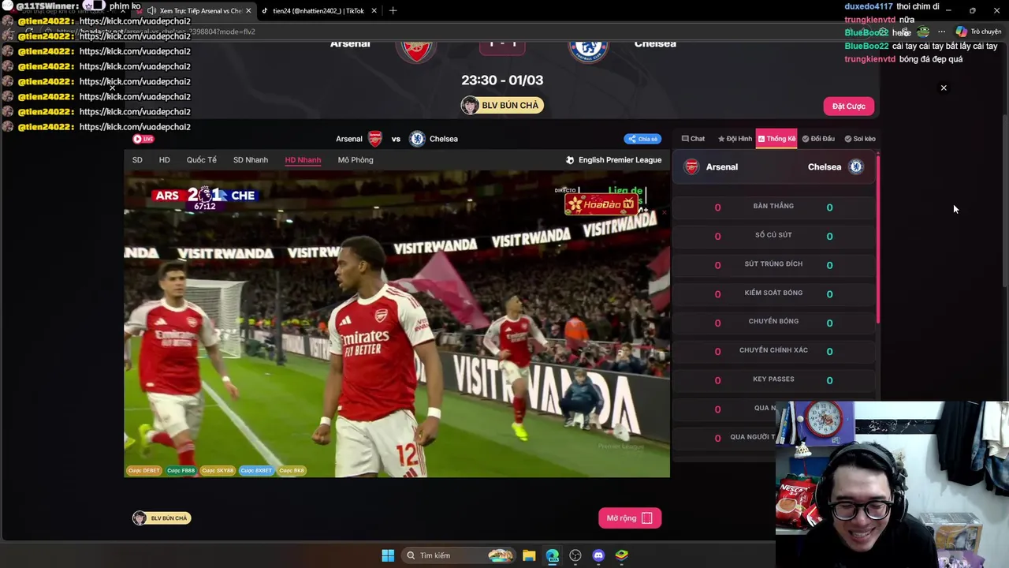Viewport: 1009px width, 568px height.
Task: Open OBS Studio from the taskbar
Action: pyautogui.click(x=575, y=555)
